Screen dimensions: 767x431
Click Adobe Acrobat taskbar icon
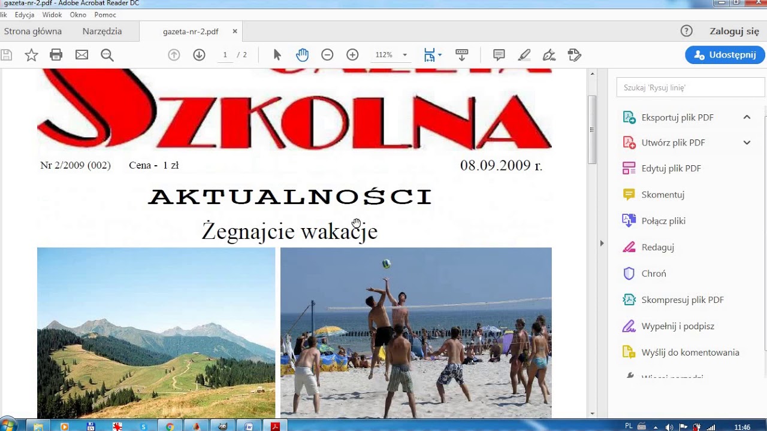coord(275,427)
